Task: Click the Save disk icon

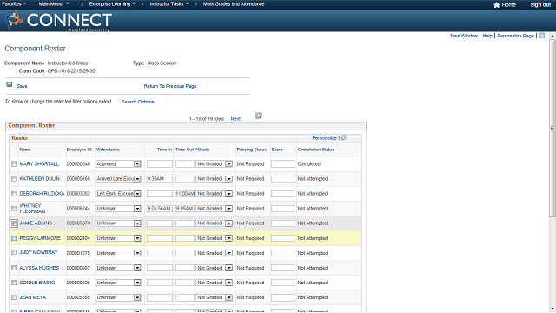Action: click(10, 84)
